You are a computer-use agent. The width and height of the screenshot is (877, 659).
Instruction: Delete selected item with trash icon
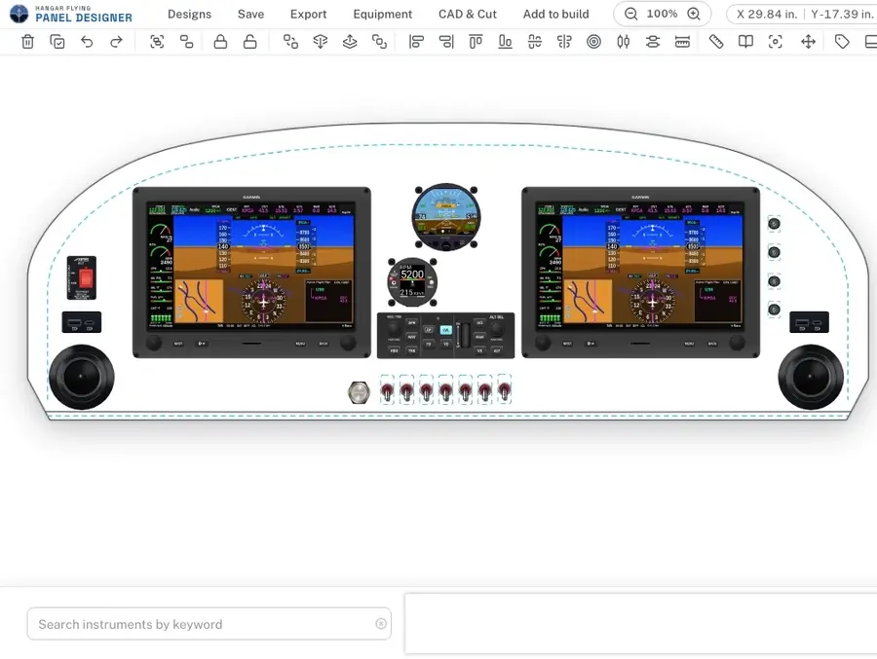click(27, 42)
